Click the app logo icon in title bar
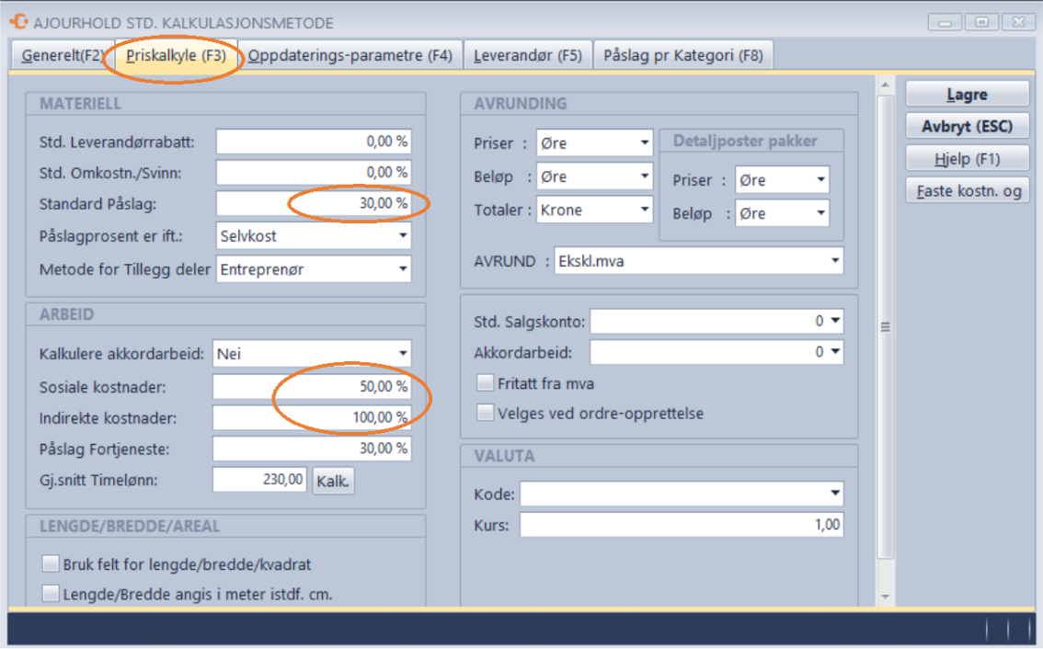The height and width of the screenshot is (649, 1043). [17, 22]
